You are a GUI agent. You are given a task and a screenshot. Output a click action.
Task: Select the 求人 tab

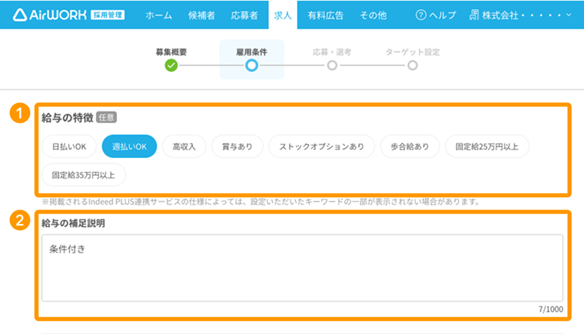[x=282, y=15]
